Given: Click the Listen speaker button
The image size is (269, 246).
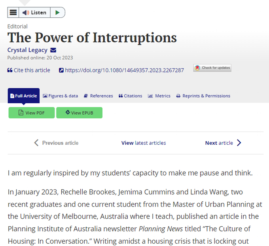Looking at the screenshot, I should (34, 13).
